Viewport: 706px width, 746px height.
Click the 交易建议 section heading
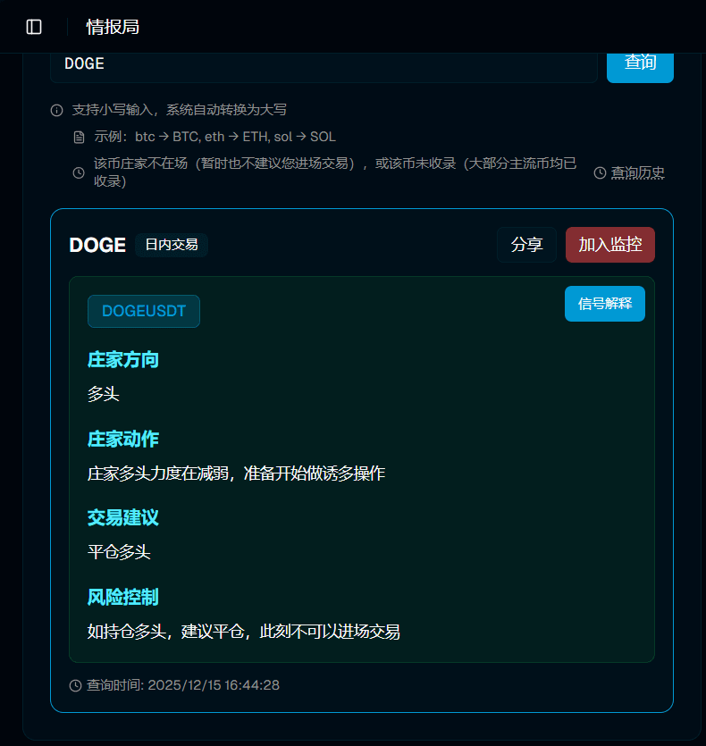coord(122,517)
